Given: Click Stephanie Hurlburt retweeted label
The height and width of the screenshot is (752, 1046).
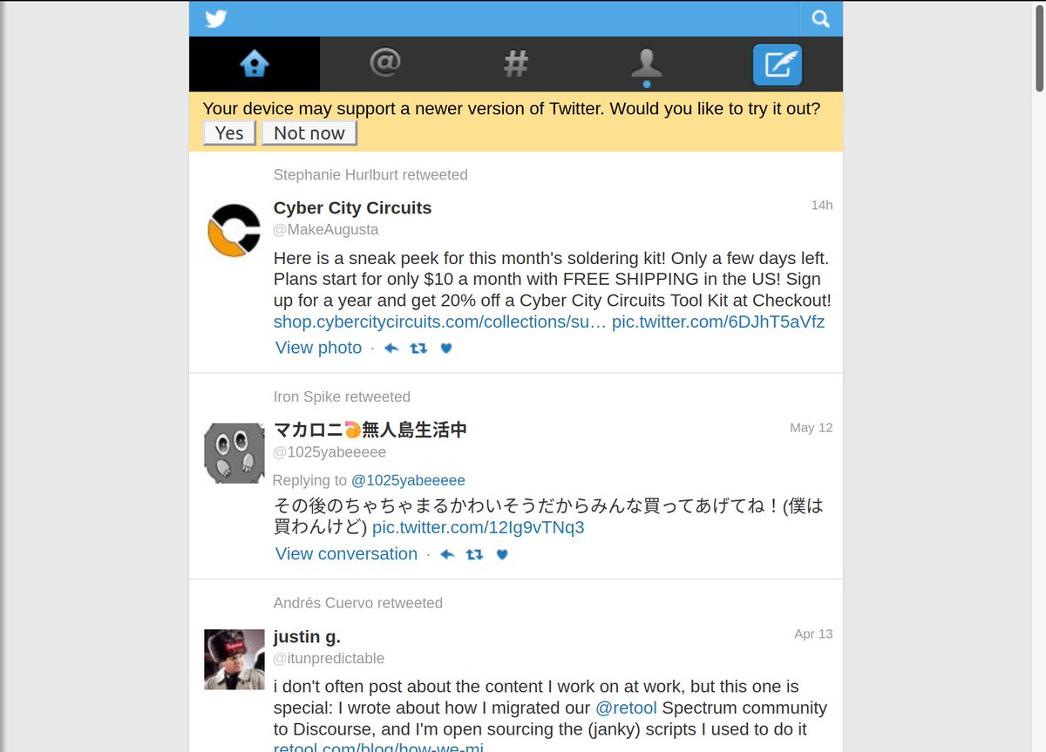Looking at the screenshot, I should coord(370,175).
